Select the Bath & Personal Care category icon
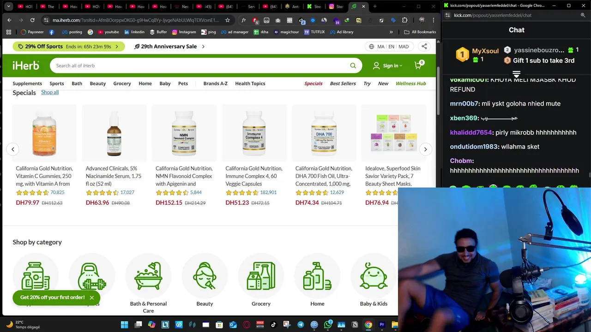 point(148,275)
